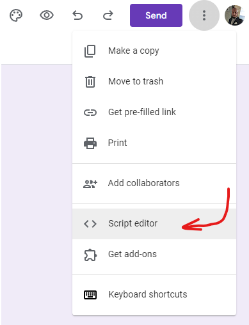Click the printer icon
The width and height of the screenshot is (249, 325).
pos(90,143)
